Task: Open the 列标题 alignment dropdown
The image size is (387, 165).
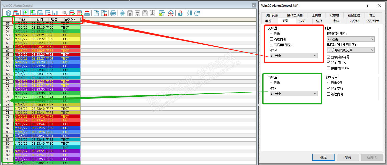Action: tap(293, 55)
